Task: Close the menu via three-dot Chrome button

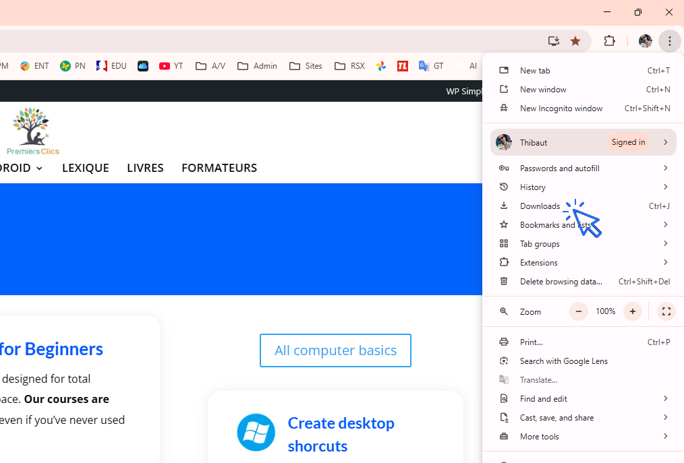Action: tap(669, 41)
